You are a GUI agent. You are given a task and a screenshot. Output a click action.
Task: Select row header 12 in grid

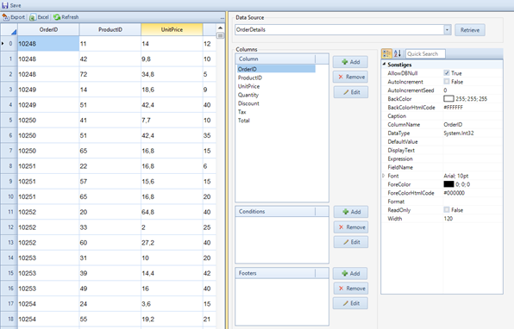click(9, 227)
